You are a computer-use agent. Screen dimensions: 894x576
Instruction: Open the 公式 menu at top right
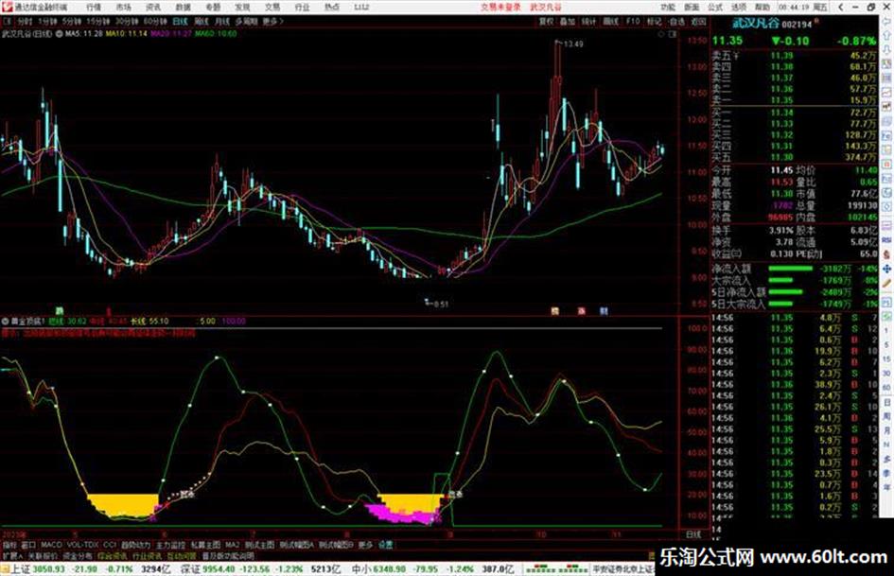tap(715, 8)
